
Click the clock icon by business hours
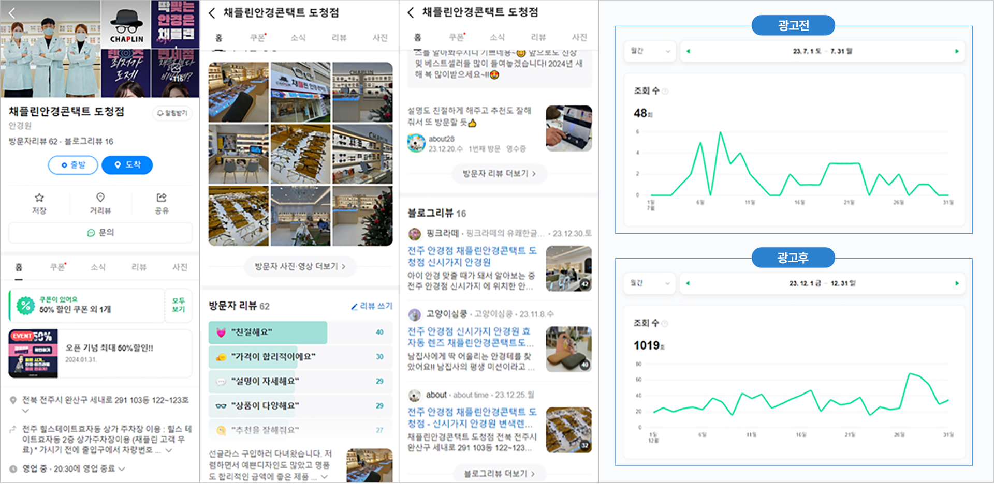[13, 469]
